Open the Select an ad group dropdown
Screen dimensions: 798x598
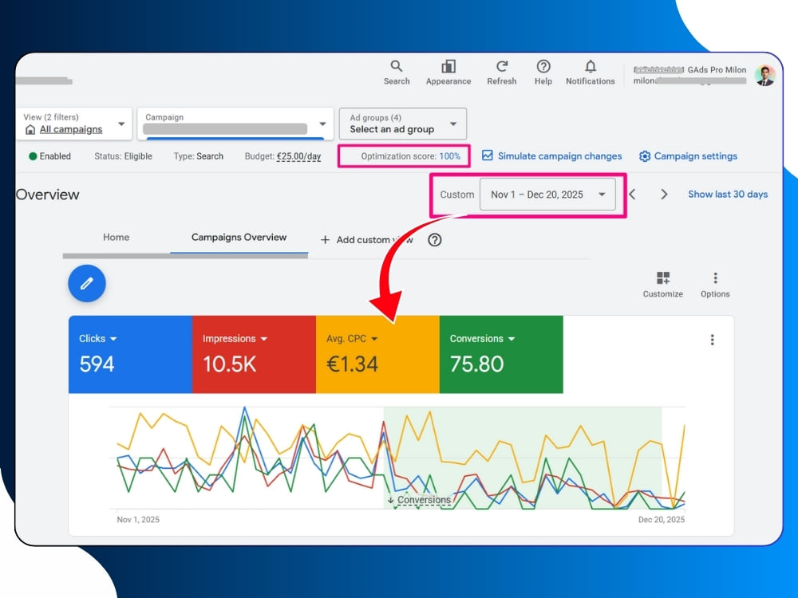(402, 124)
